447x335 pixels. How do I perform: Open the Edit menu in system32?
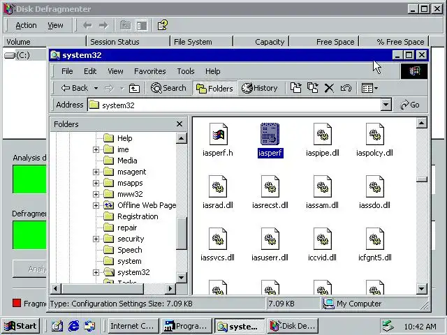90,71
